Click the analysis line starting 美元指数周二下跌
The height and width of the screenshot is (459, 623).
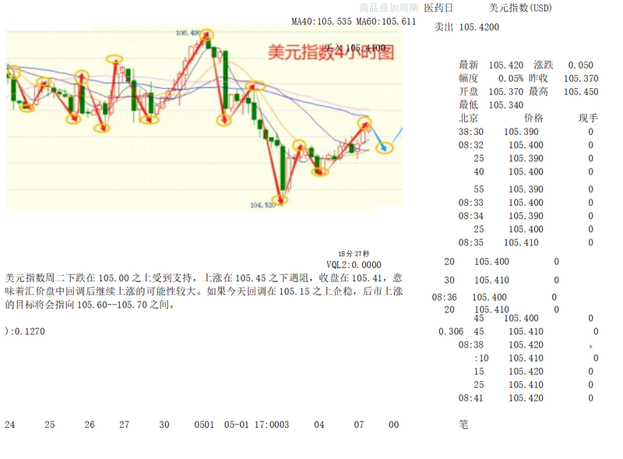coord(204,278)
